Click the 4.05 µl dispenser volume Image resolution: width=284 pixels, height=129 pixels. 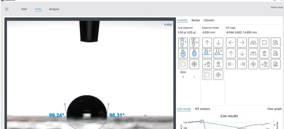192,32
